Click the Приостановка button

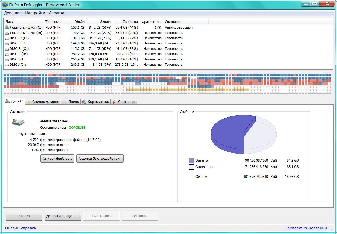(x=101, y=216)
